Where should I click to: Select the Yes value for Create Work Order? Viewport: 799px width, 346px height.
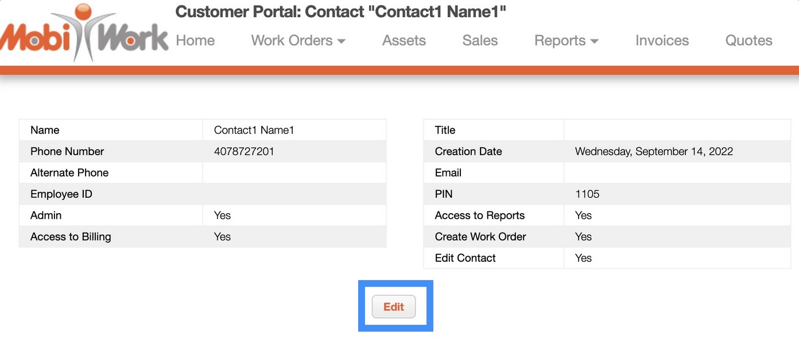(583, 237)
